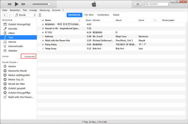
Task: Switch to the Entdecken tab
Action: point(103,15)
